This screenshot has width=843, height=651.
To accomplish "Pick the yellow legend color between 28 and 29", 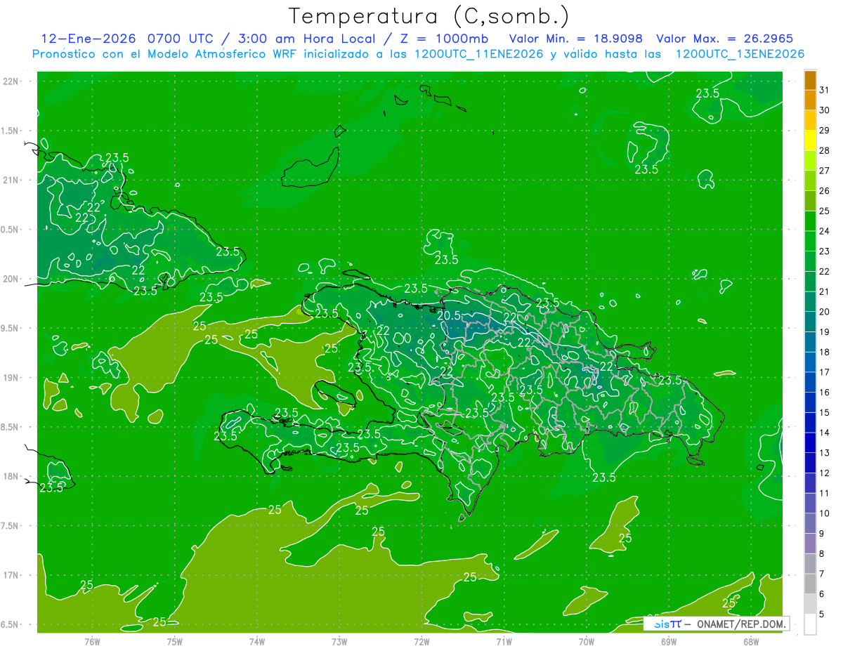I will click(810, 140).
